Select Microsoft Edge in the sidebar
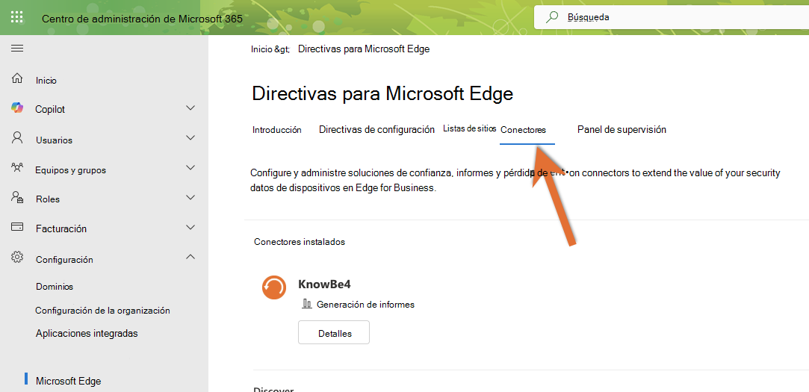Viewport: 809px width, 392px height. pos(69,381)
